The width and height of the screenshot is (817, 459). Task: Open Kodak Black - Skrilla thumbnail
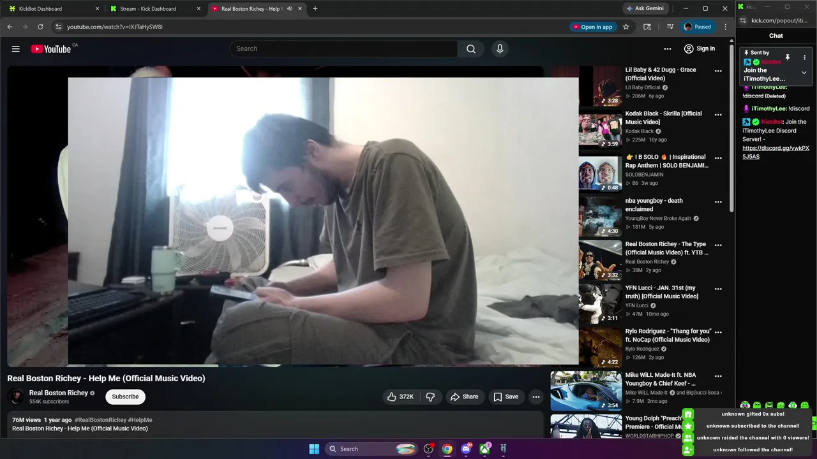(x=601, y=129)
